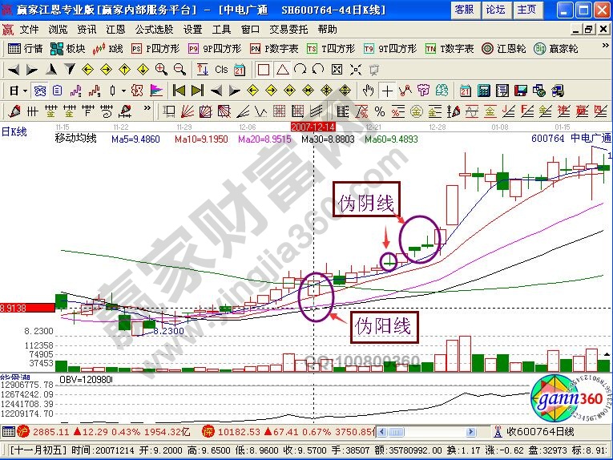
Task: Click the 移动均线 indicator label
Action: point(75,139)
